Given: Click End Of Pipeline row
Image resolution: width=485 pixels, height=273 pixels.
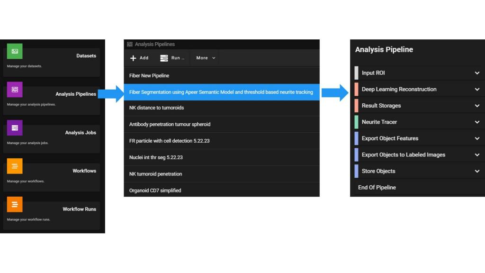Looking at the screenshot, I should 377,188.
